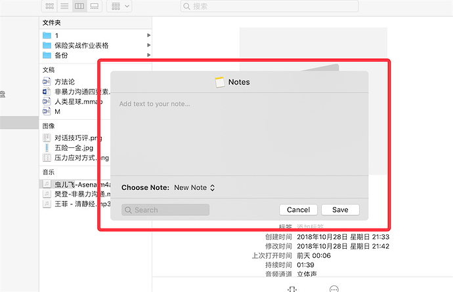Click the Notes app icon in dialog
The image size is (453, 292).
[220, 82]
